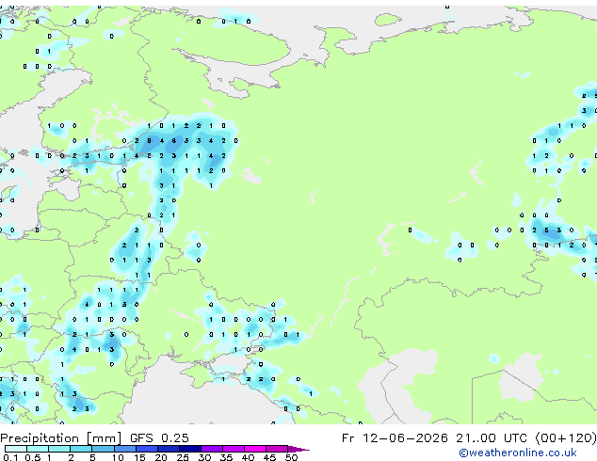Click the '25' legend value label

click(183, 457)
